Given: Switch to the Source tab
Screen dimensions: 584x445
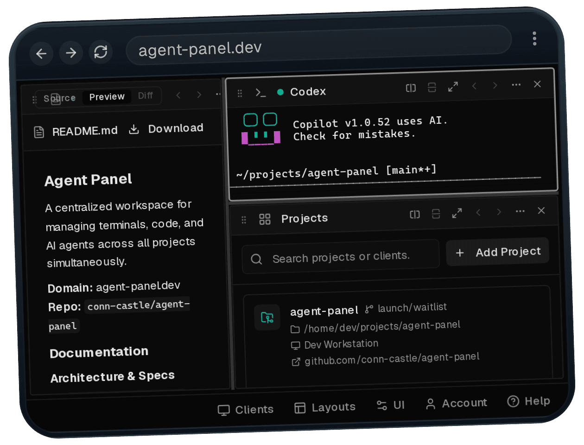Looking at the screenshot, I should tap(59, 98).
